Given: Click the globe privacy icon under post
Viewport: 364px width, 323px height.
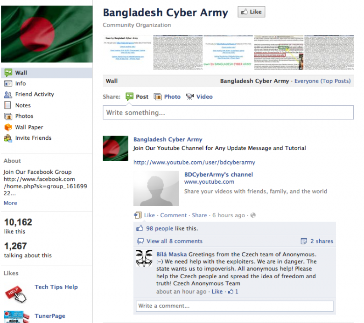Looking at the screenshot, I should pyautogui.click(x=253, y=215).
